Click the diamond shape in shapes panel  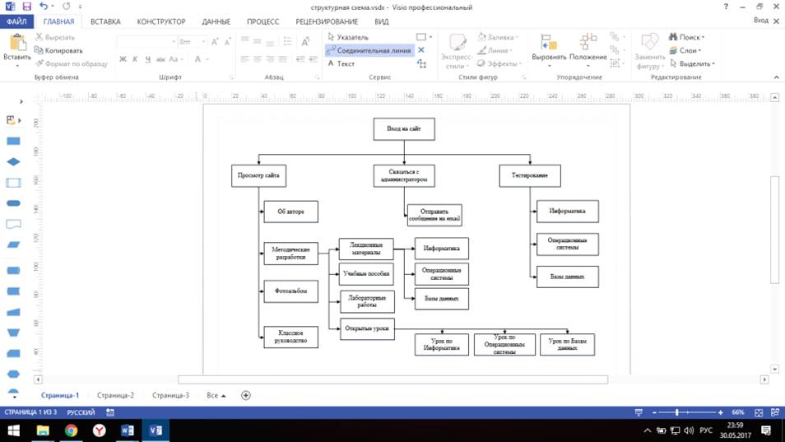point(13,162)
